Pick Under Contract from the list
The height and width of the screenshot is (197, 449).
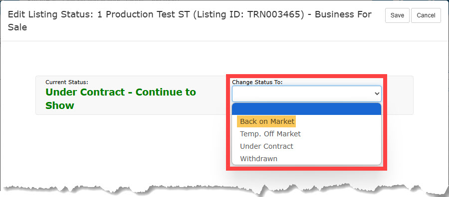click(266, 146)
